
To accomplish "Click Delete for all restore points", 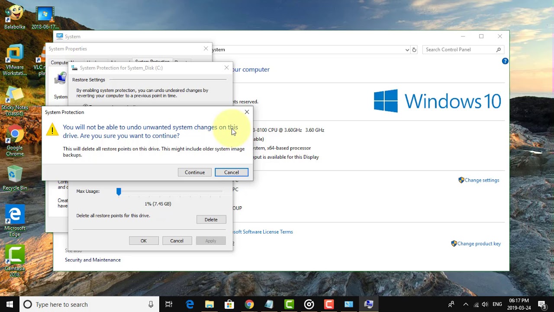I will [x=211, y=220].
